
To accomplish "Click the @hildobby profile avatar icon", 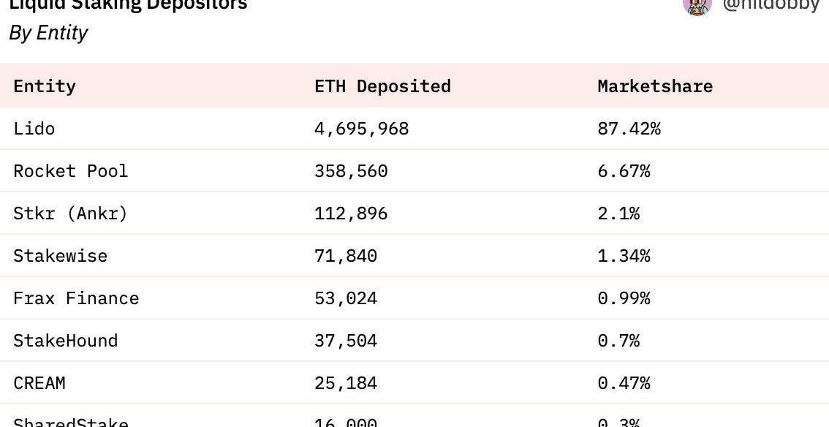I will click(x=697, y=6).
